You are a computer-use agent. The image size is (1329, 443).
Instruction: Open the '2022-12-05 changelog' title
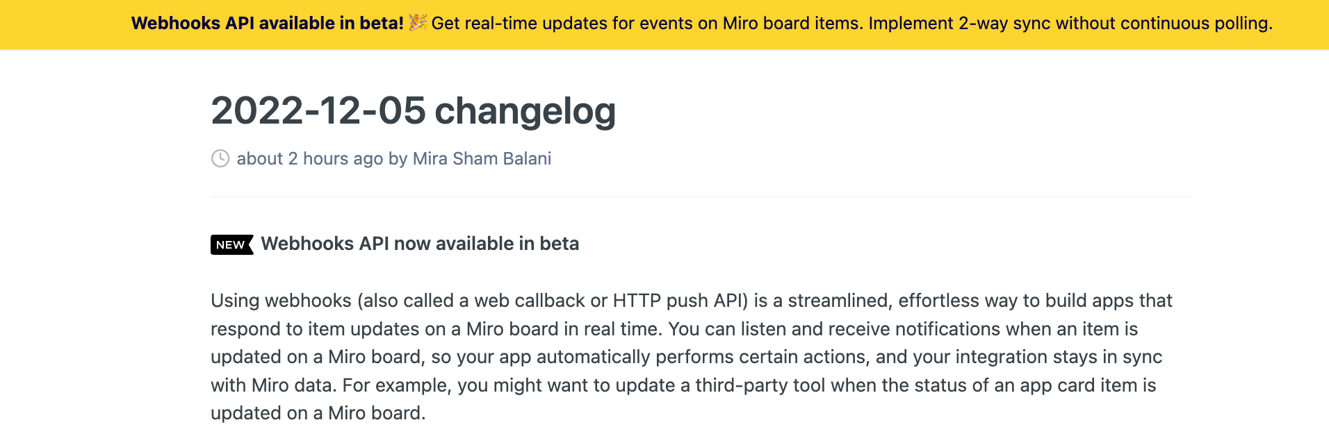pyautogui.click(x=414, y=111)
